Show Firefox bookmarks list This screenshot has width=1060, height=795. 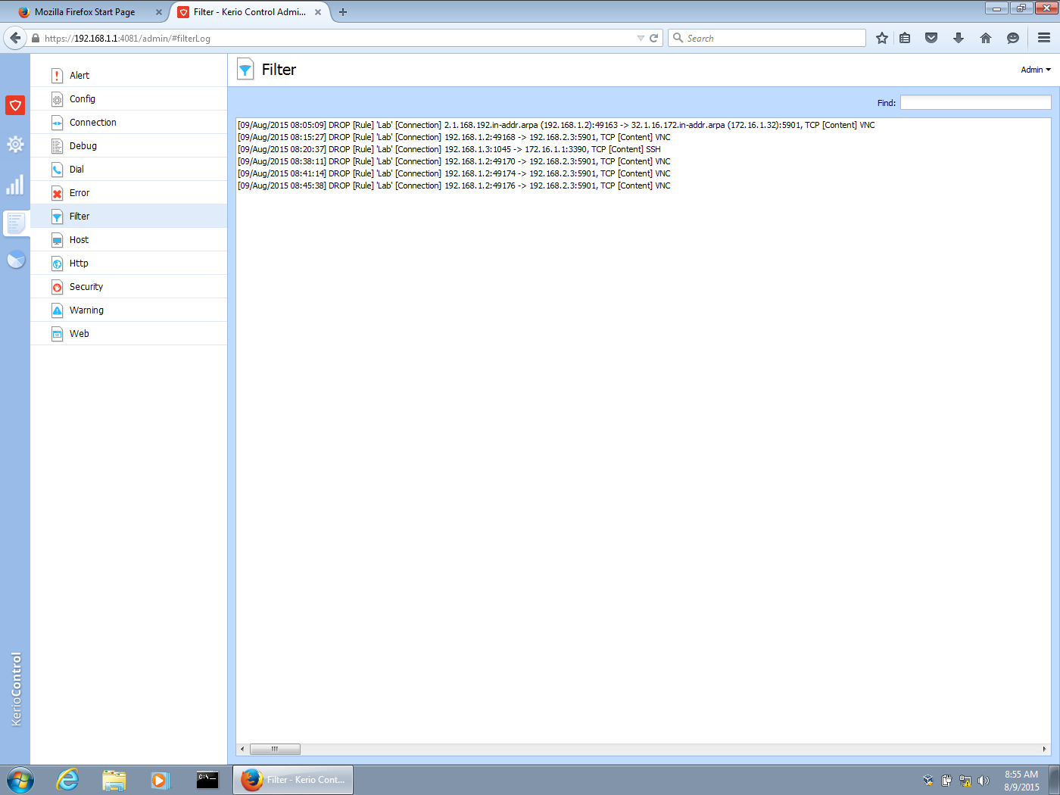(905, 38)
